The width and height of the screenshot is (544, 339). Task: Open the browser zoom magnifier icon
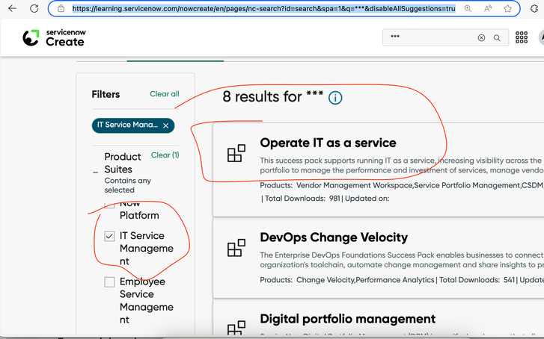coord(468,9)
